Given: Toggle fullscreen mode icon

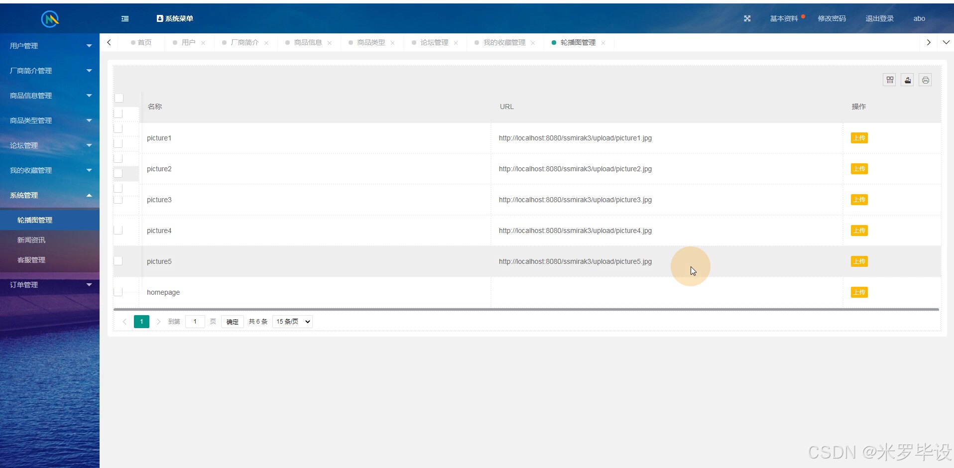Looking at the screenshot, I should click(747, 18).
